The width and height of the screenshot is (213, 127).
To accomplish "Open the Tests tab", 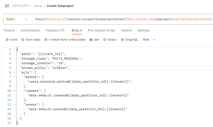I will pos(126,30).
